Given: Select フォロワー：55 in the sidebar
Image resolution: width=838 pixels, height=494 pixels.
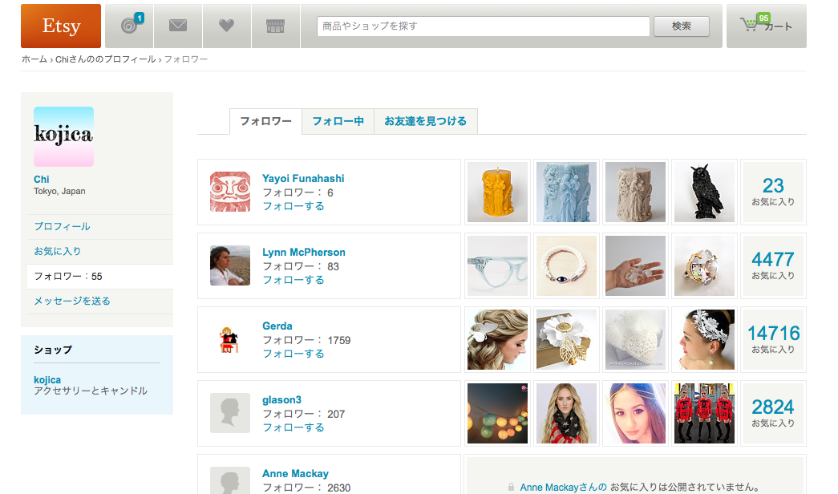Looking at the screenshot, I should coord(100,277).
